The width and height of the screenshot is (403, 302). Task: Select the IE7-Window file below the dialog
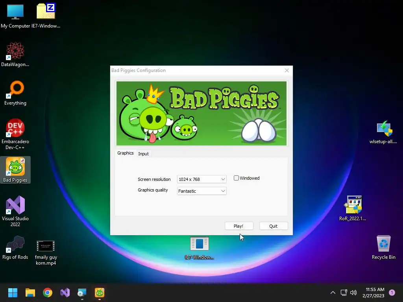(200, 248)
